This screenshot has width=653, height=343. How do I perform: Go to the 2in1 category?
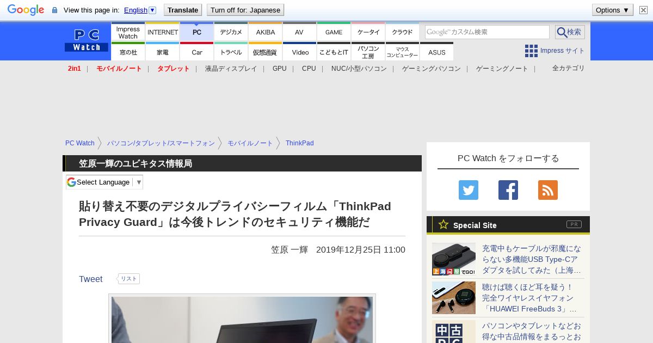click(x=75, y=69)
